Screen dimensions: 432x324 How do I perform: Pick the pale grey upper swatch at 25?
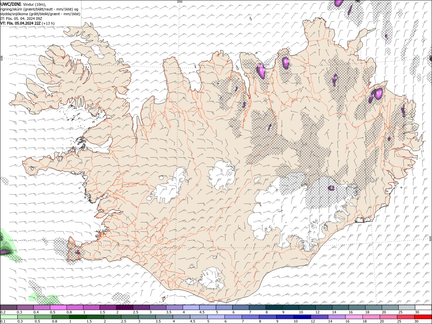[407, 307]
